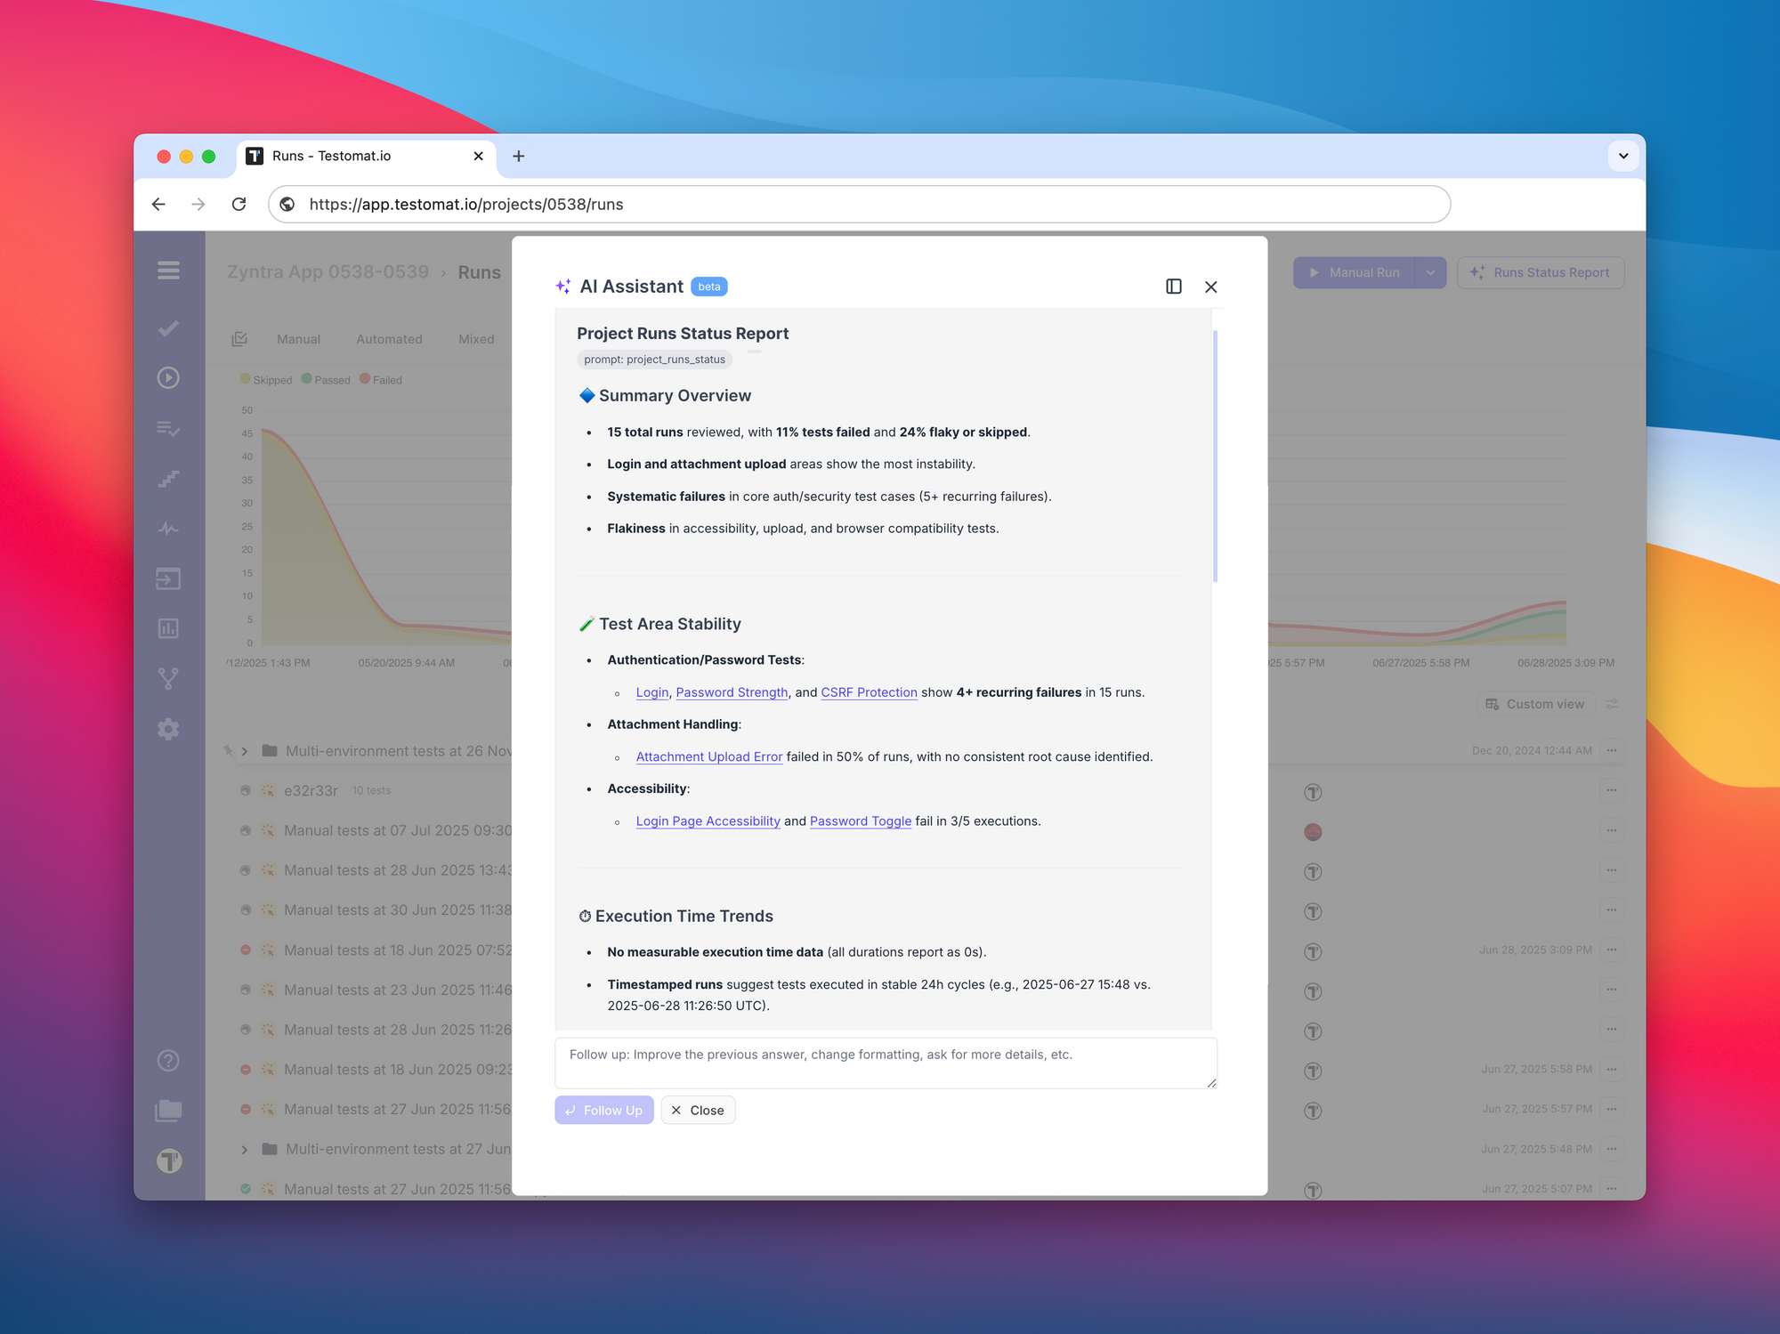
Task: Open the Login Page Accessibility link
Action: pos(708,821)
